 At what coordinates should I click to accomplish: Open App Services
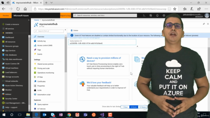pos(9,50)
